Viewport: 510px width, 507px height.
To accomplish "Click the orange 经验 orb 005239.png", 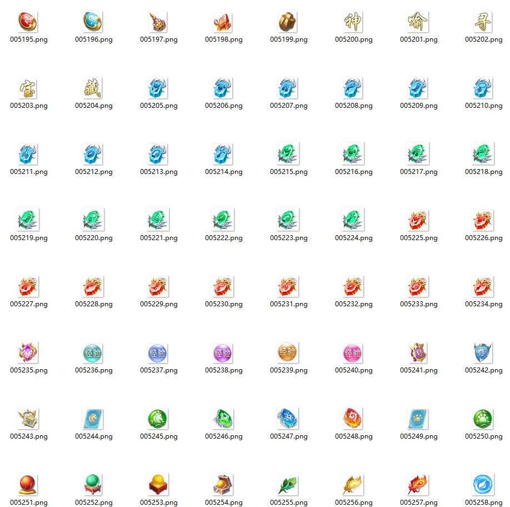I will [x=288, y=352].
